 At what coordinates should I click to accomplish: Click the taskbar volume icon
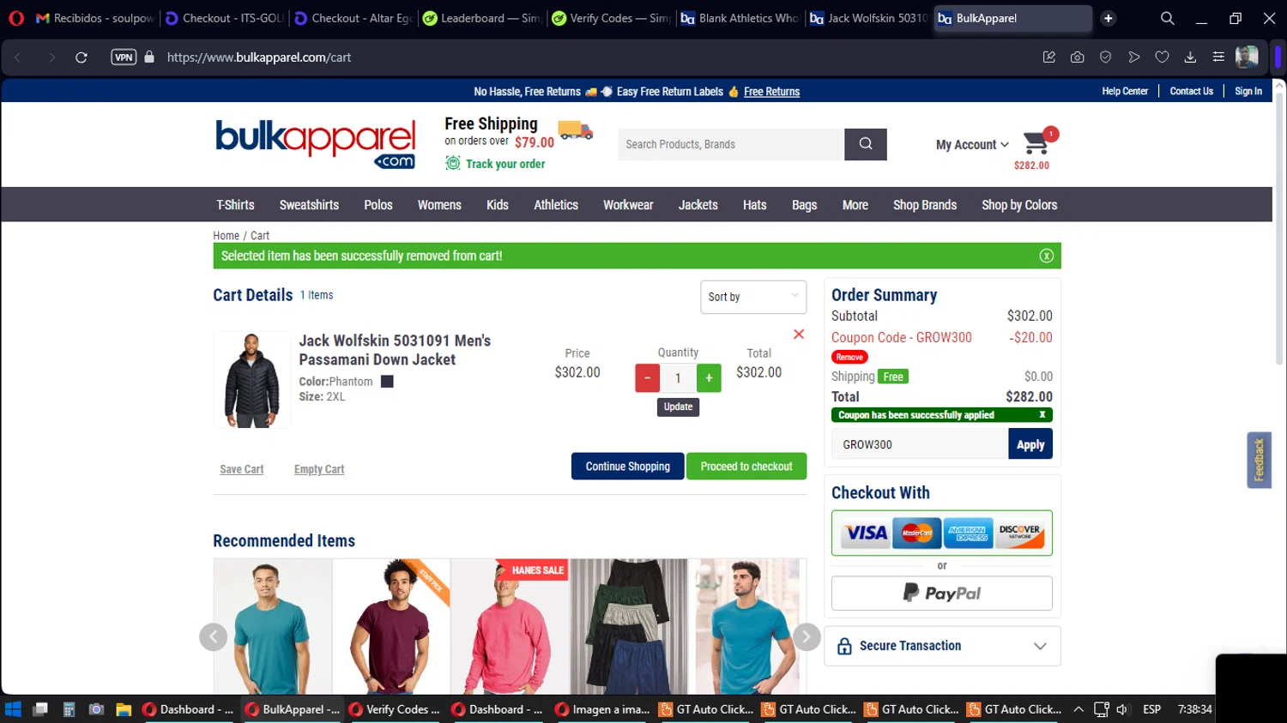tap(1122, 709)
